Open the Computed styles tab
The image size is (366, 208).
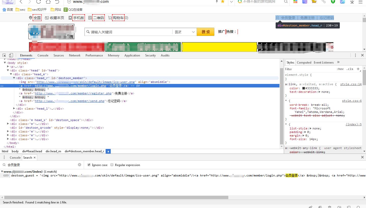[x=304, y=62]
